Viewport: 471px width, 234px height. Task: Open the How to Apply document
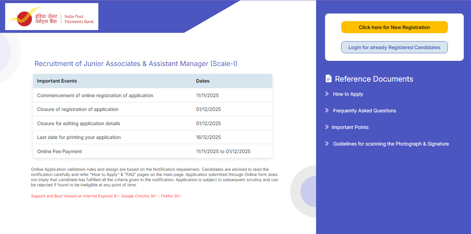click(348, 94)
